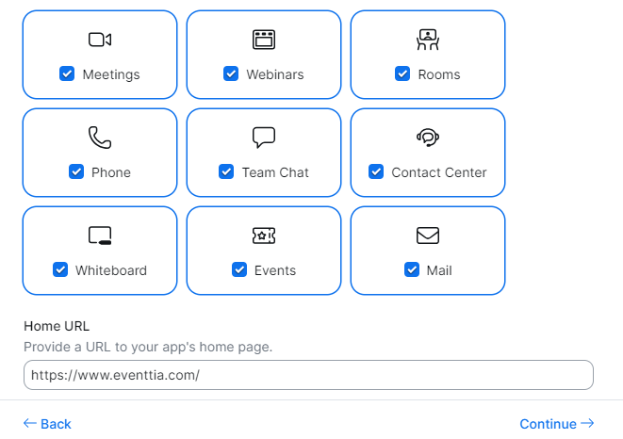Click the Meetings video camera icon
Viewport: 623px width, 439px height.
[100, 40]
